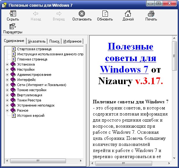Click the purple book icon for Настройки
Image resolution: width=179 pixels, height=168 pixels.
[x=13, y=69]
